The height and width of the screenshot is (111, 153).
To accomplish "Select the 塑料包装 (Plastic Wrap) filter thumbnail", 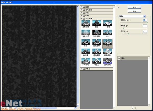I will coord(86,24).
